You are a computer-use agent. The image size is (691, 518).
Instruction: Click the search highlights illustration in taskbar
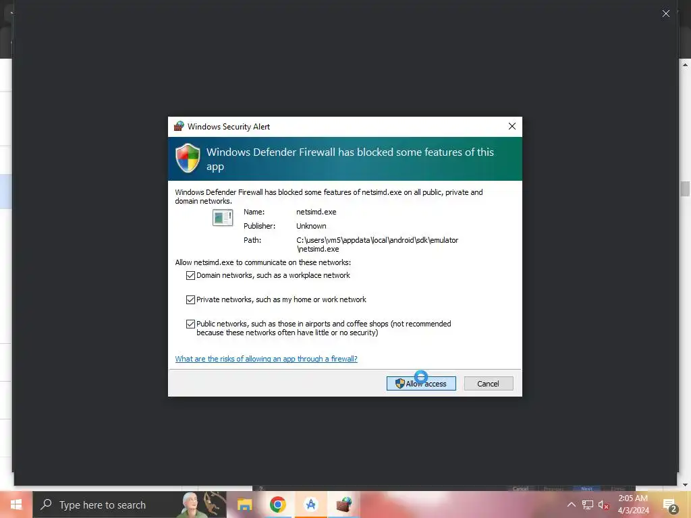pyautogui.click(x=202, y=505)
